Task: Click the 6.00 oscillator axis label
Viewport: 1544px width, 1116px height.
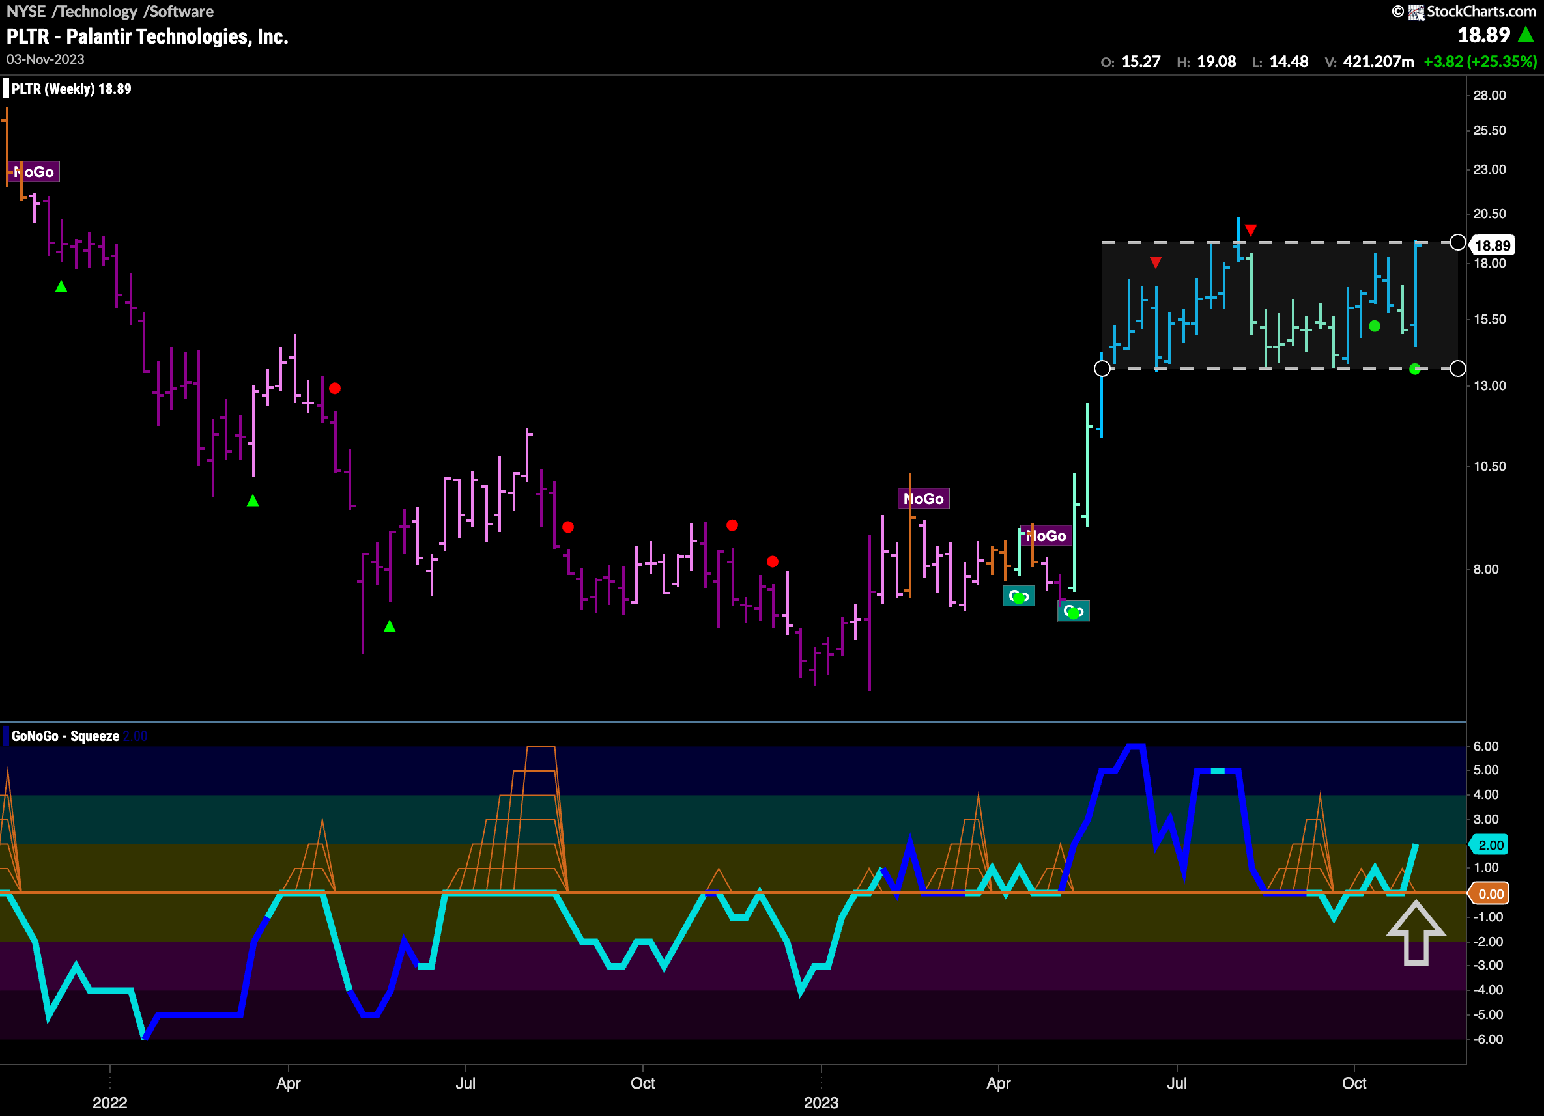Action: 1486,746
